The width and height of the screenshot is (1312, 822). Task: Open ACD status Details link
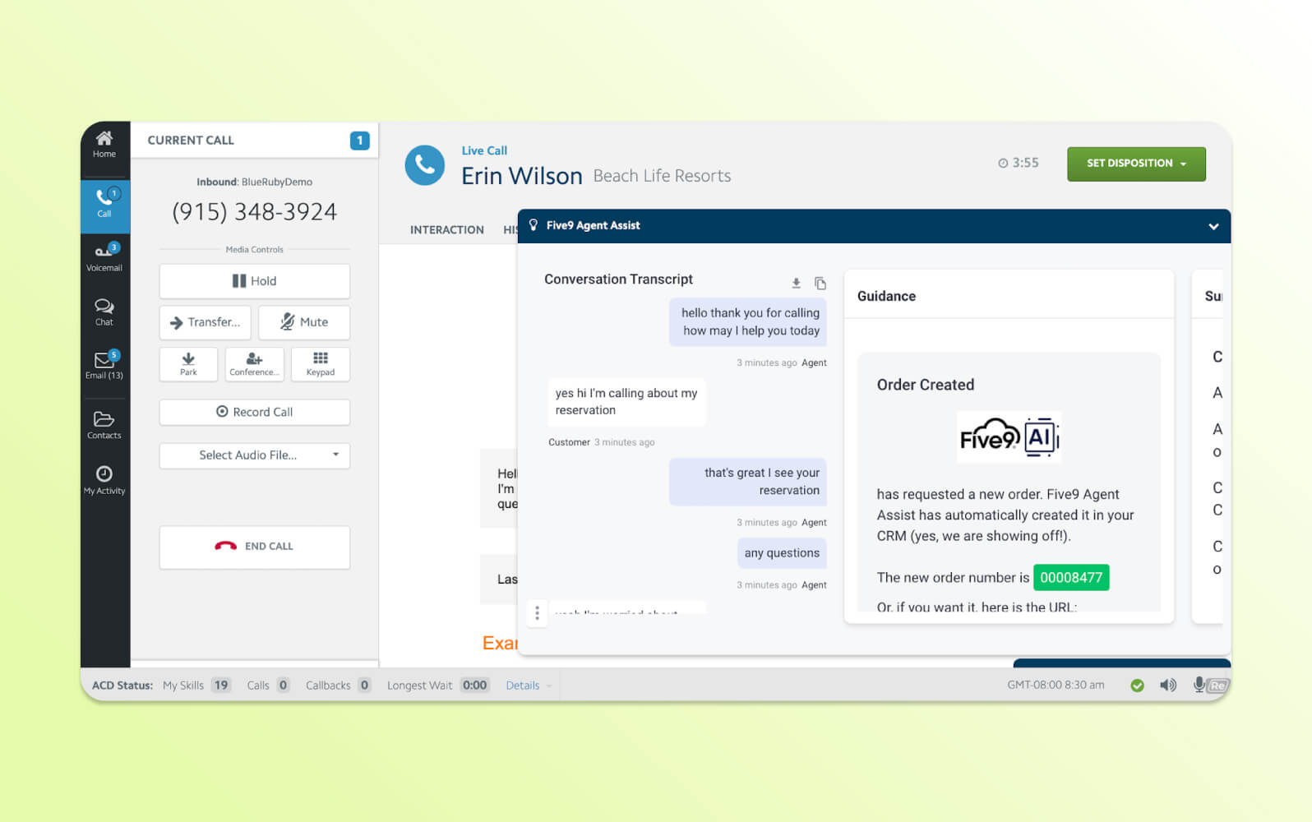pos(522,686)
